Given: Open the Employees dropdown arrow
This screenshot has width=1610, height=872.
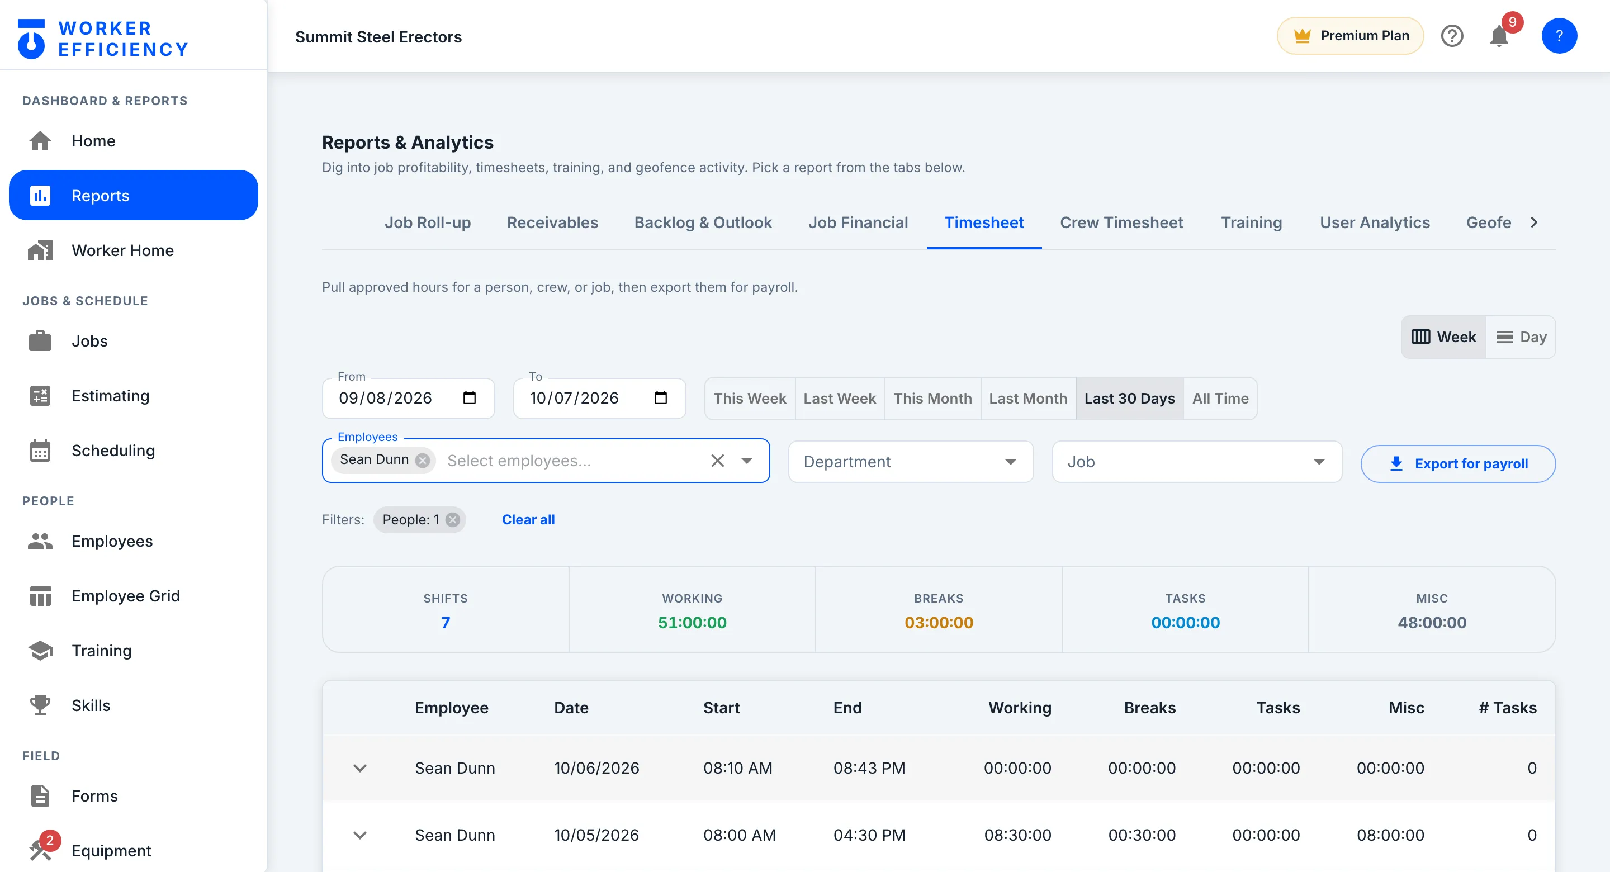Looking at the screenshot, I should coord(746,461).
